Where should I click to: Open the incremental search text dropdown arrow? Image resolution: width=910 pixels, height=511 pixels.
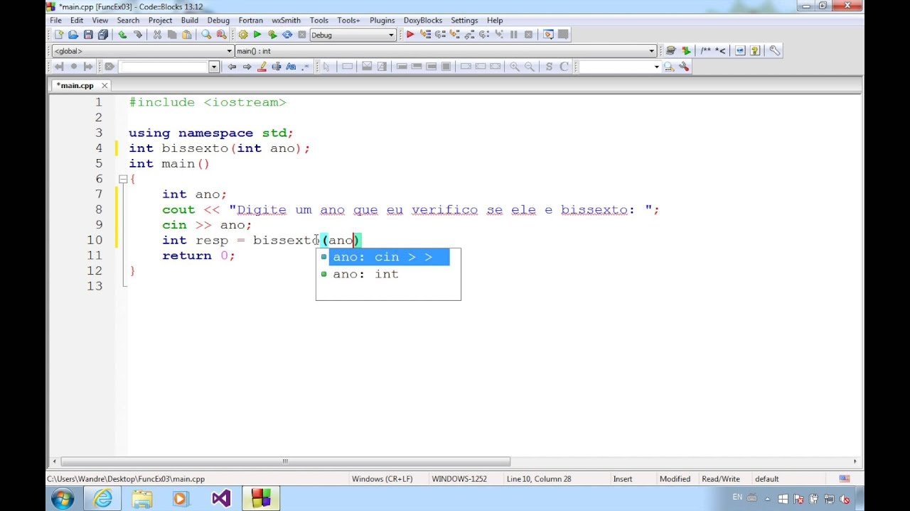pos(213,67)
